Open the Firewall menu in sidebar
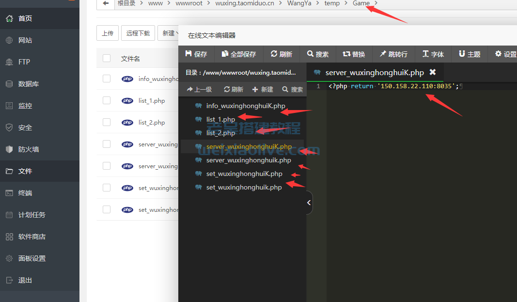The image size is (517, 302). 29,149
